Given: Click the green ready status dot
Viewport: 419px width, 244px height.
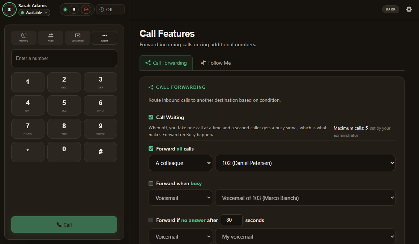Looking at the screenshot, I should (65, 9).
